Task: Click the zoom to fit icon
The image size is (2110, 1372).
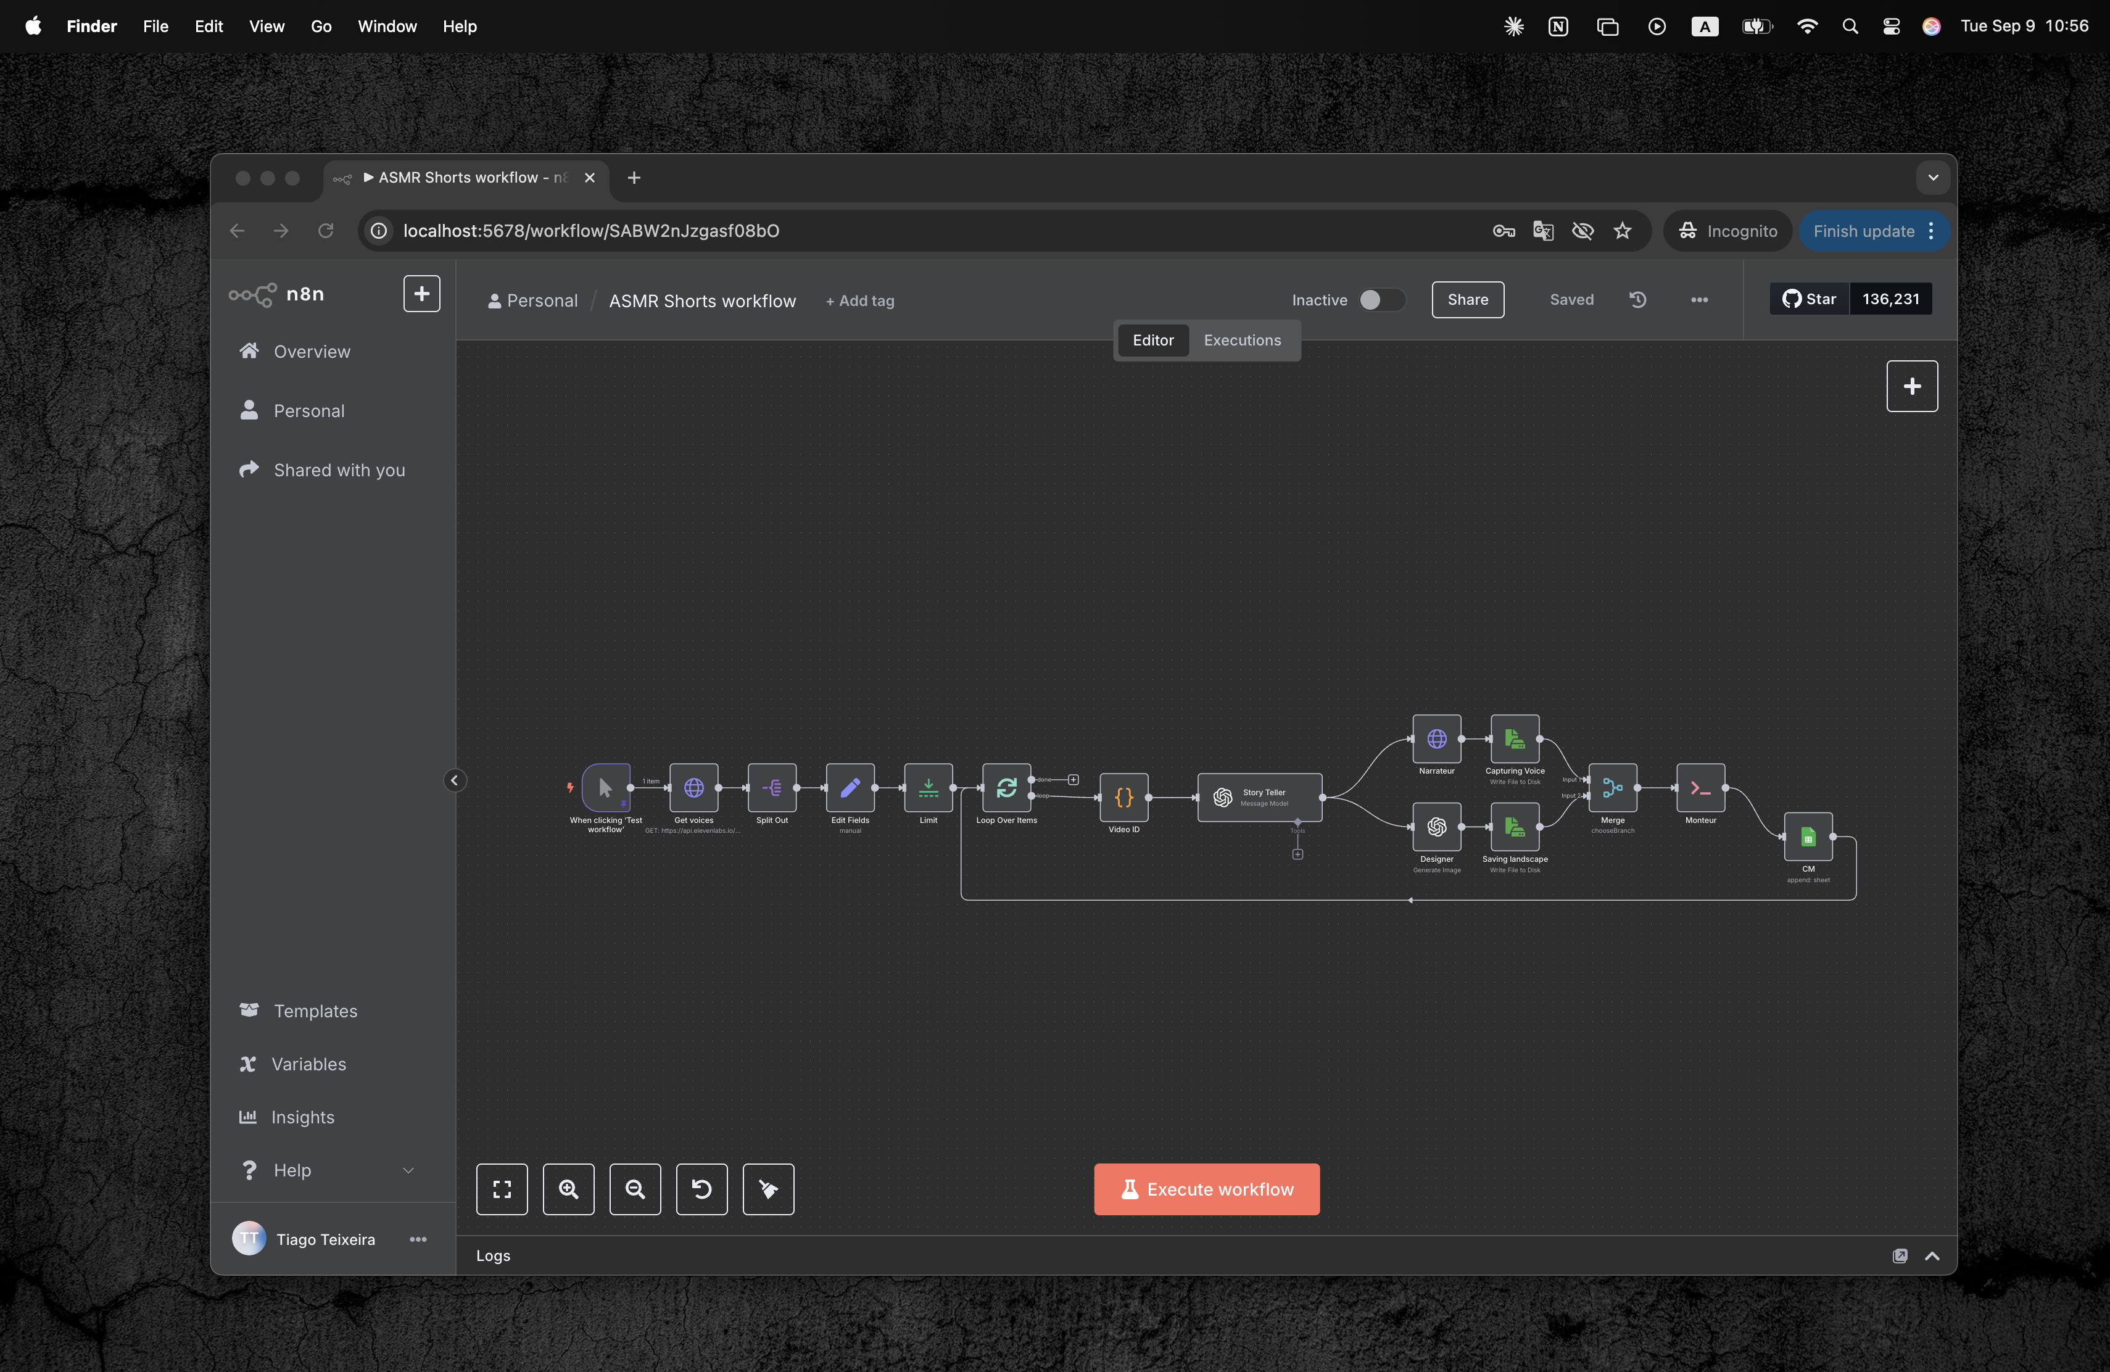Action: pos(502,1189)
